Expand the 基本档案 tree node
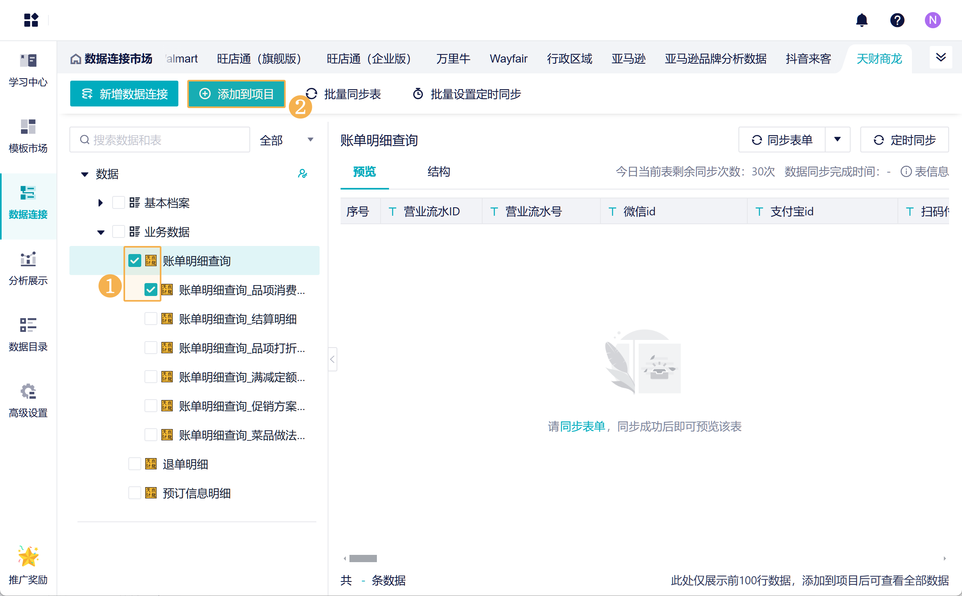 coord(100,203)
